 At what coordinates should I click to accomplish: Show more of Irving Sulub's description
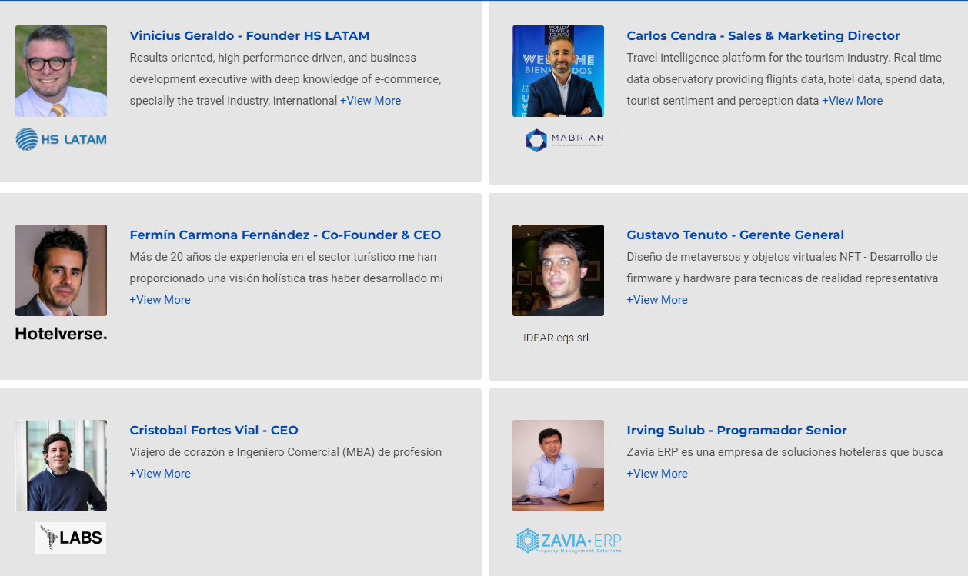click(657, 474)
